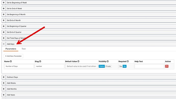Delete the Number of Days parameter
The width and height of the screenshot is (176, 99).
[x=167, y=66]
